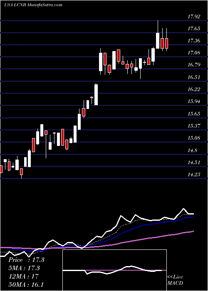The width and height of the screenshot is (208, 291).
Task: Click the 14.23 price axis label
Action: pyautogui.click(x=194, y=175)
